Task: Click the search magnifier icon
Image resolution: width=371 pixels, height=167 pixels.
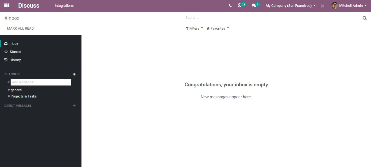Action: (364, 18)
